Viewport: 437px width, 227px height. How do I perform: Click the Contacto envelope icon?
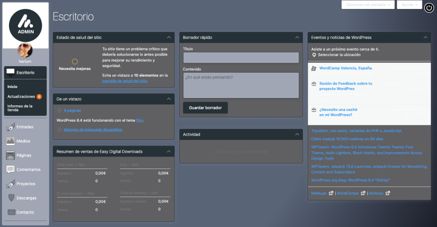(11, 212)
